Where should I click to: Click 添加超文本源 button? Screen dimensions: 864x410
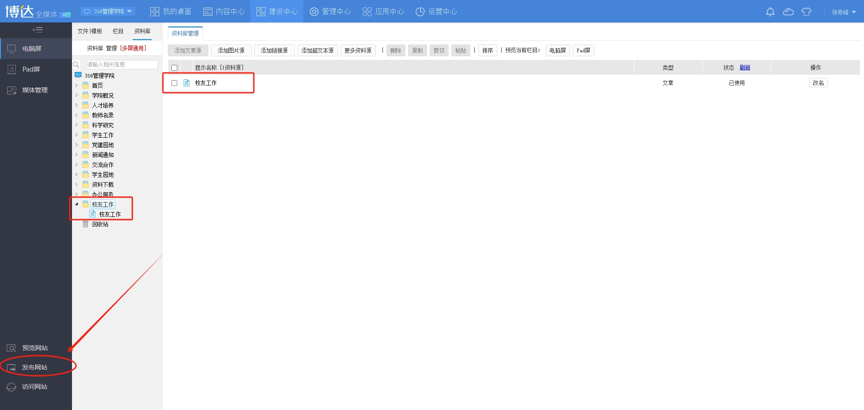[318, 50]
